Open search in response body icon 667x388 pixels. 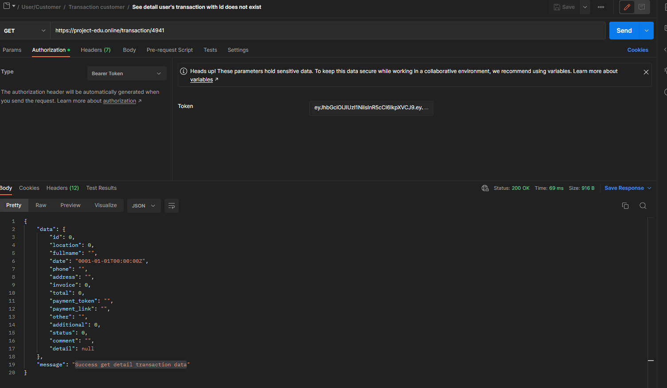tap(643, 206)
